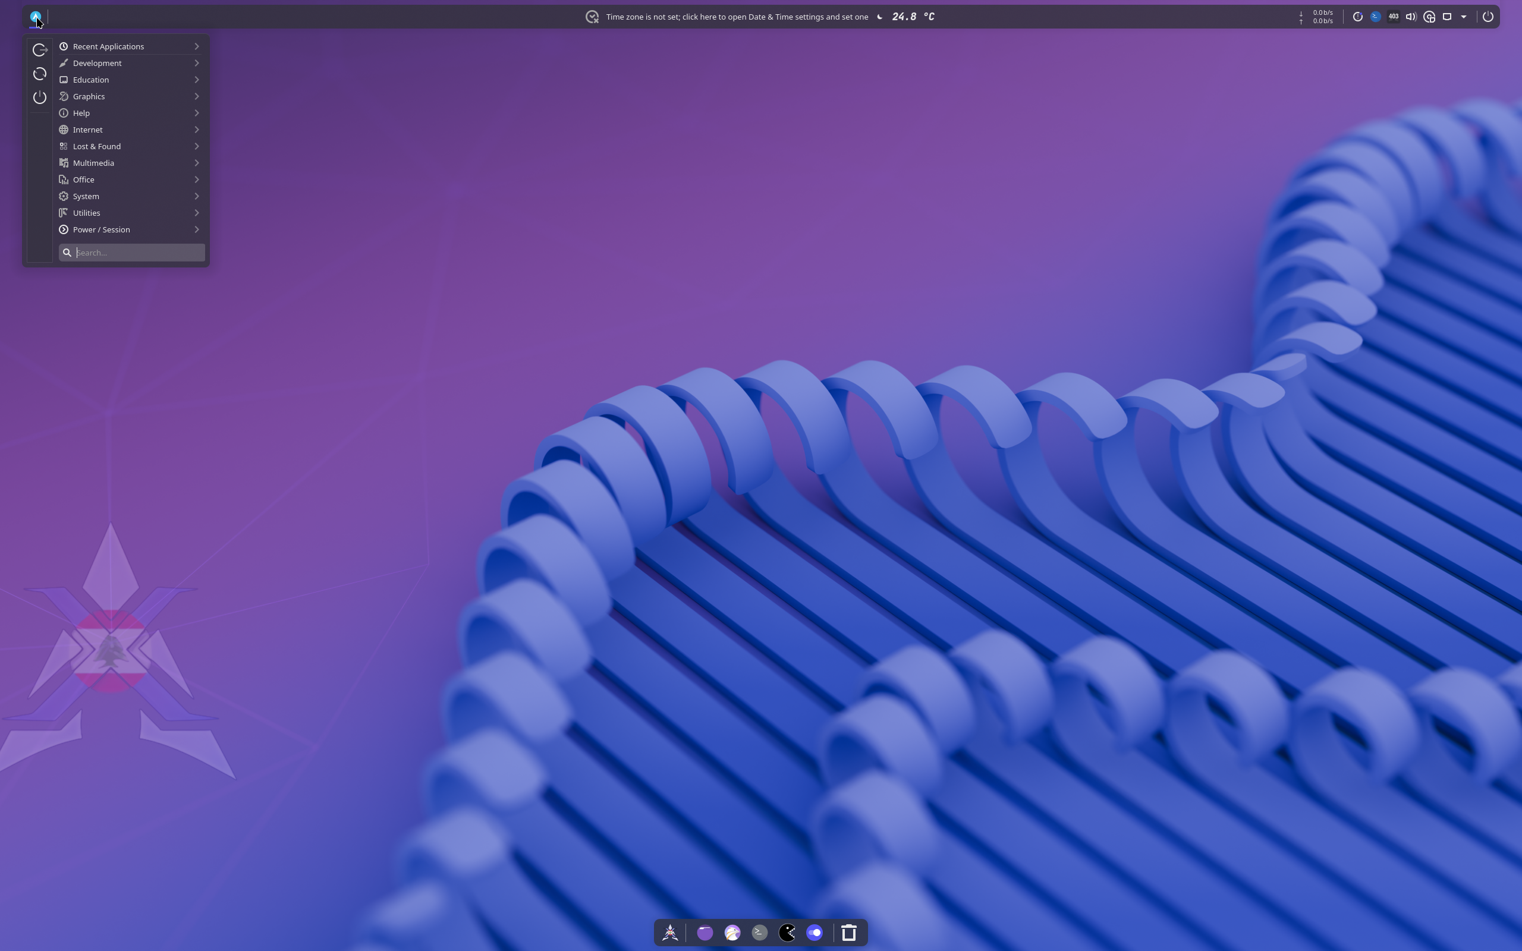Click the shut down icon in the launcher sidebar
The height and width of the screenshot is (951, 1522).
[40, 97]
